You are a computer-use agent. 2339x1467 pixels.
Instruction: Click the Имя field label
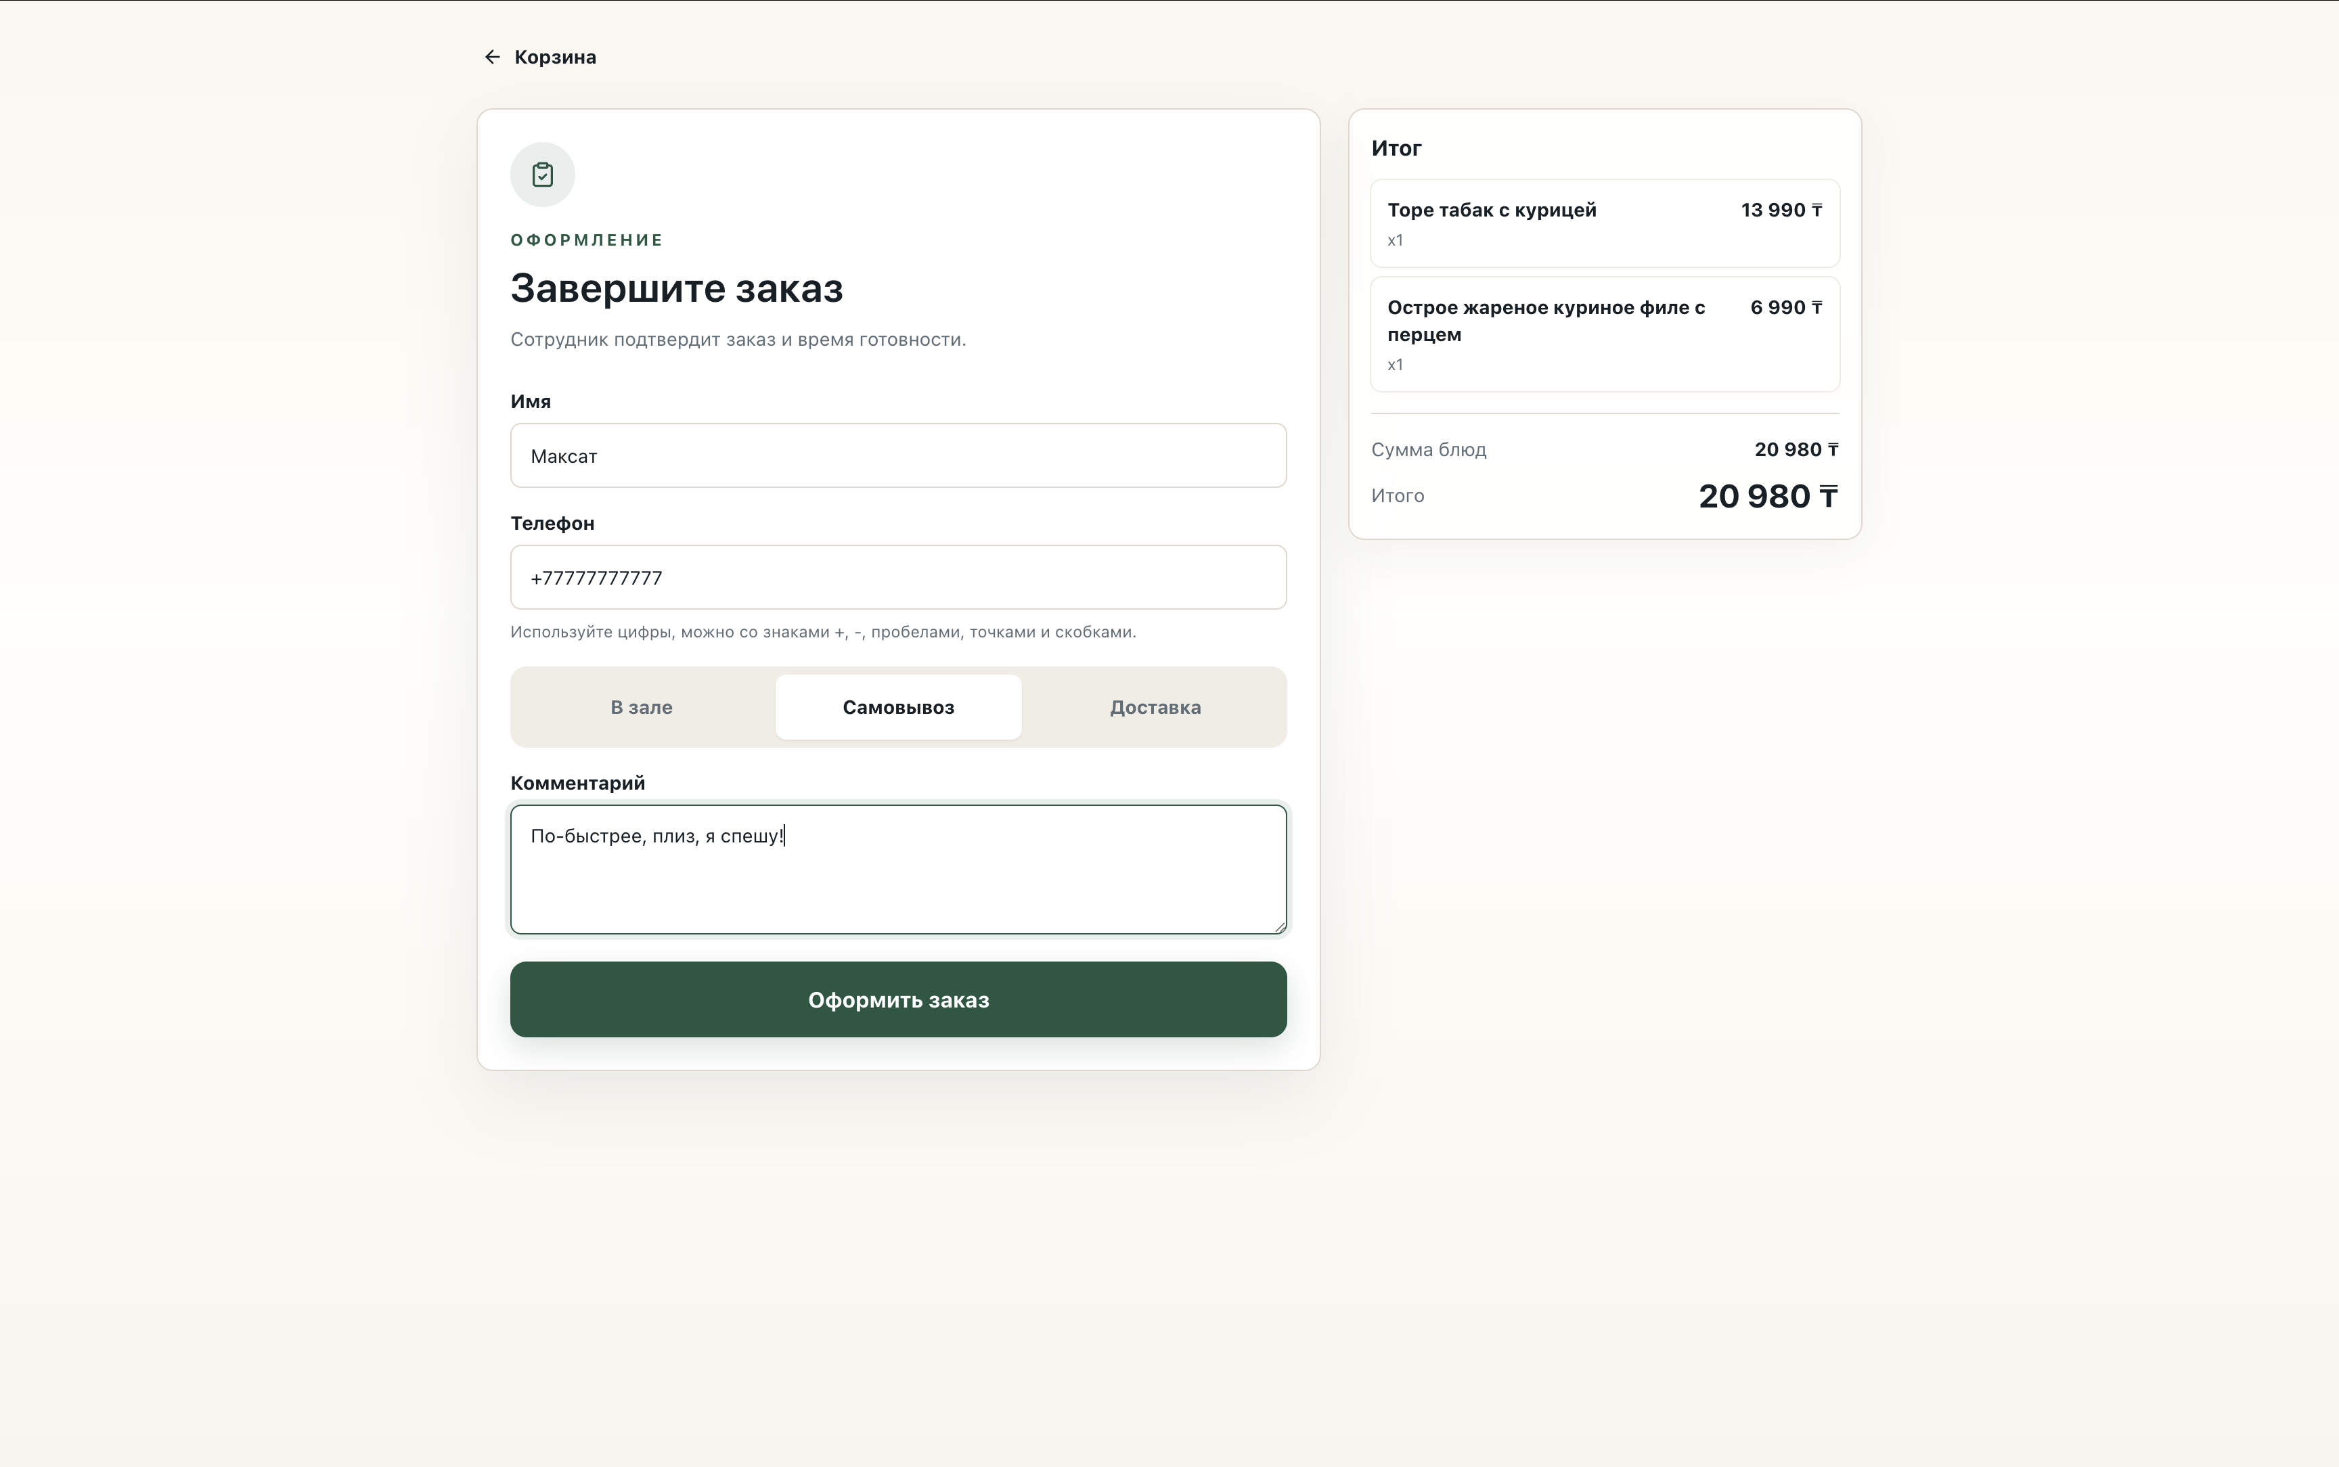(x=531, y=402)
